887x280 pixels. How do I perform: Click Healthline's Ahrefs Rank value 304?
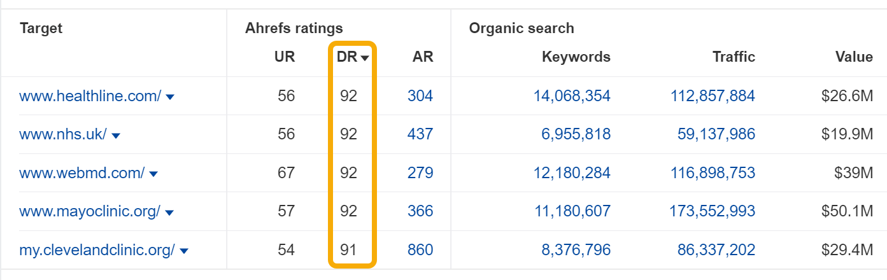point(420,96)
